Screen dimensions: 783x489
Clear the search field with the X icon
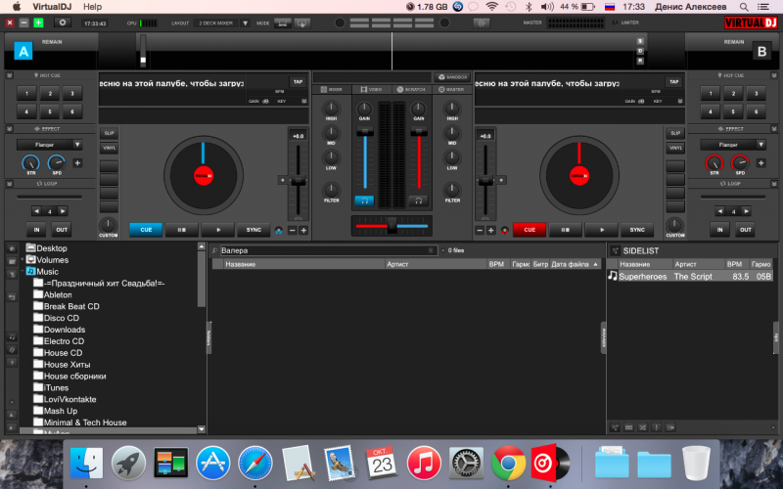431,250
